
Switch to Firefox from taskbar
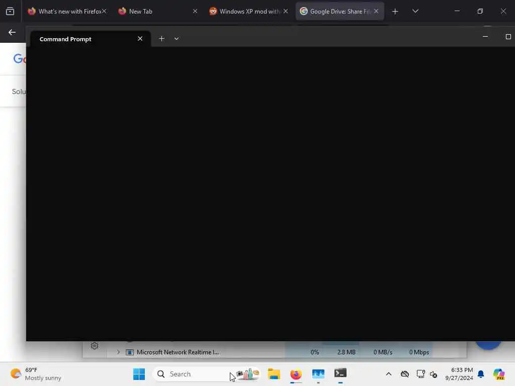pyautogui.click(x=296, y=374)
